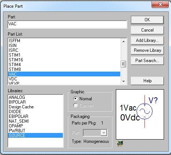Image resolution: width=171 pixels, height=155 pixels.
Task: Click the VAC symbol preview
Action: pos(140,114)
